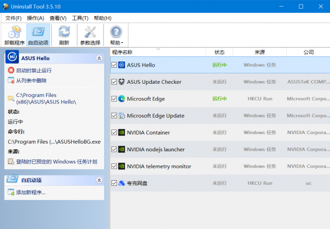
Task: Click the NVIDIA Container row icon
Action: click(122, 133)
